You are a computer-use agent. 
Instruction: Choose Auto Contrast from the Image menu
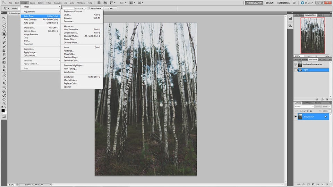(x=41, y=19)
